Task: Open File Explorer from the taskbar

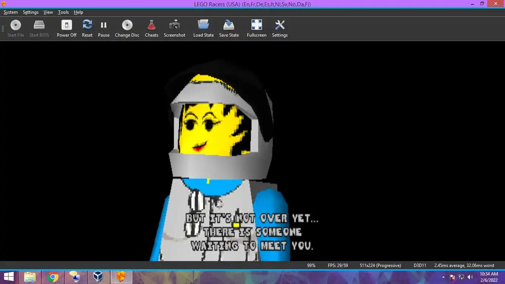Action: click(30, 277)
